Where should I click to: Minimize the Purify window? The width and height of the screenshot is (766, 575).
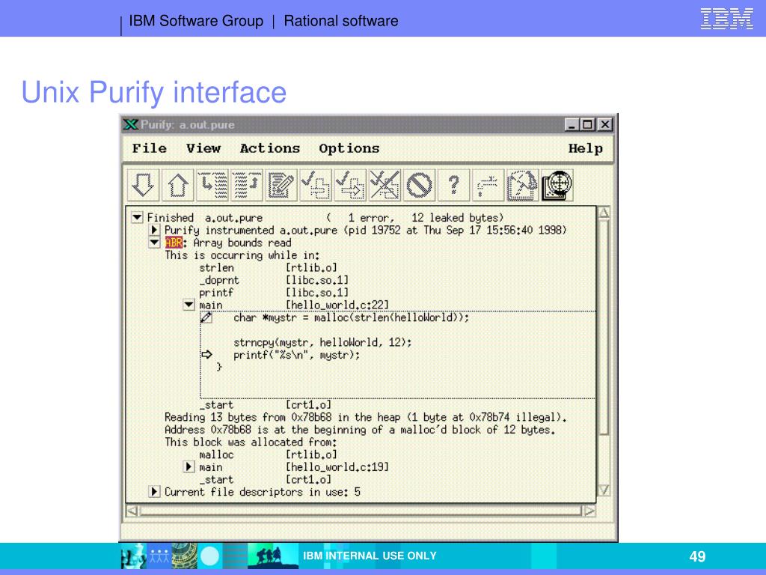coord(572,125)
